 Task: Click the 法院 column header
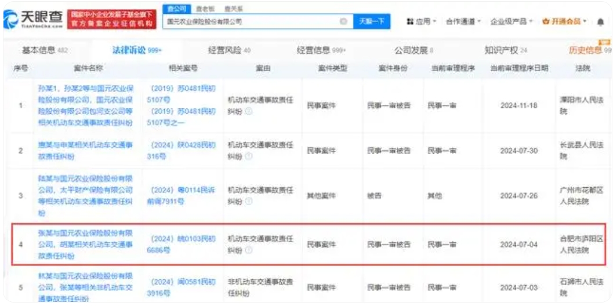(583, 68)
